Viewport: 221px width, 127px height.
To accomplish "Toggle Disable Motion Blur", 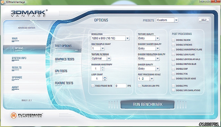I will tap(173, 64).
